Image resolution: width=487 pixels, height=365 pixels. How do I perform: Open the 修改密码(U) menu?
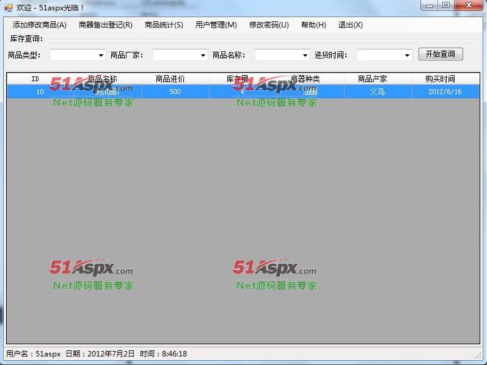[269, 25]
